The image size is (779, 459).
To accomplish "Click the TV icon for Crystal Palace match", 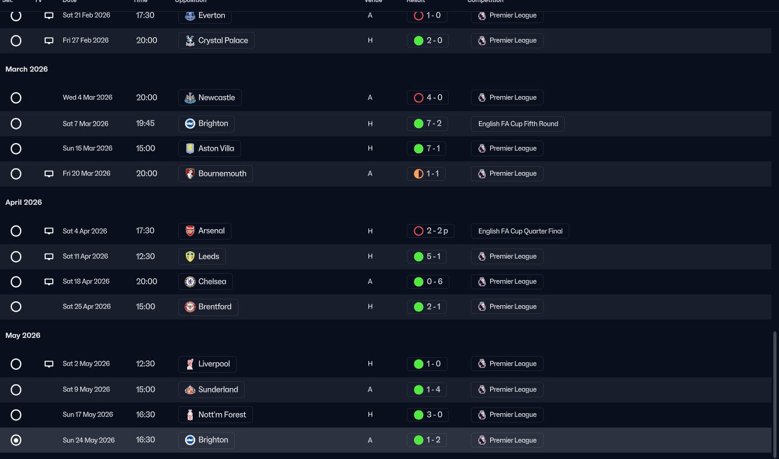I will [49, 41].
